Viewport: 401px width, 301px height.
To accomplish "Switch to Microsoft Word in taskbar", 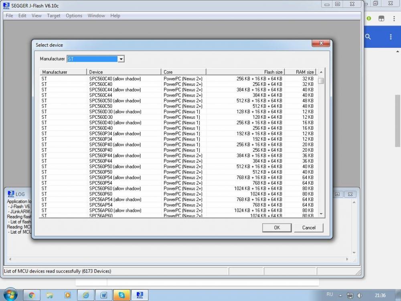I will (103, 295).
